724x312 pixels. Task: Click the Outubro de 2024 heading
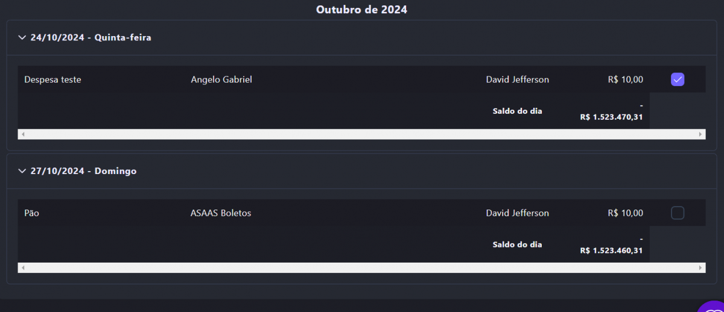(361, 10)
